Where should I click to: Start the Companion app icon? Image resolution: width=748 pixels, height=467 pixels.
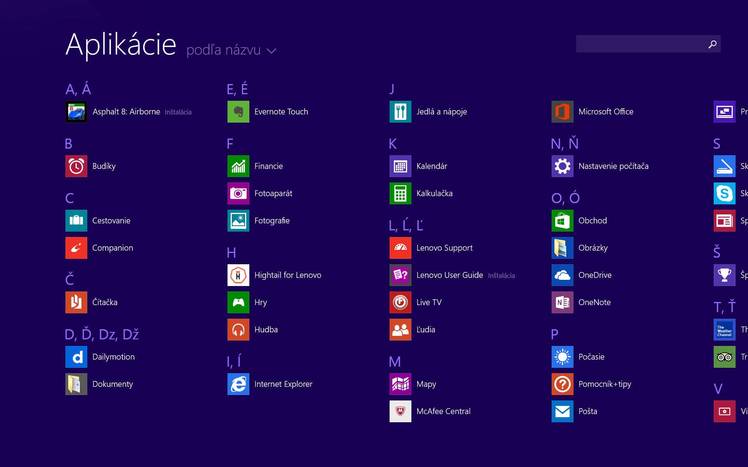pos(76,248)
